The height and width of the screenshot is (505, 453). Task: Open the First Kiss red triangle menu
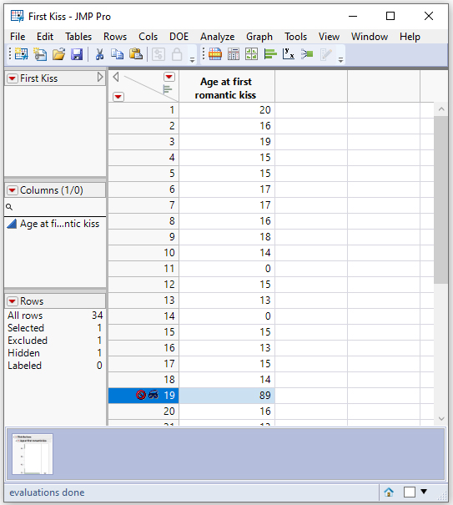pos(13,78)
